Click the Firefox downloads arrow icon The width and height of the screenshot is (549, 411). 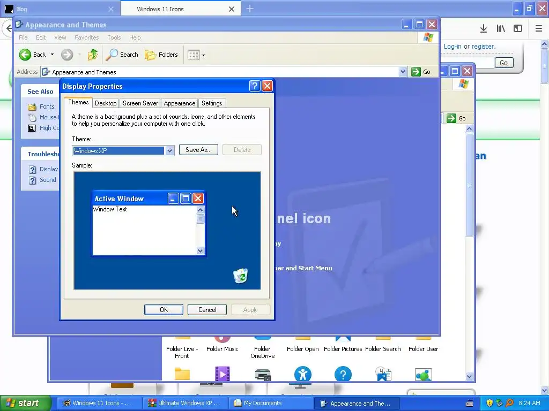click(x=484, y=29)
